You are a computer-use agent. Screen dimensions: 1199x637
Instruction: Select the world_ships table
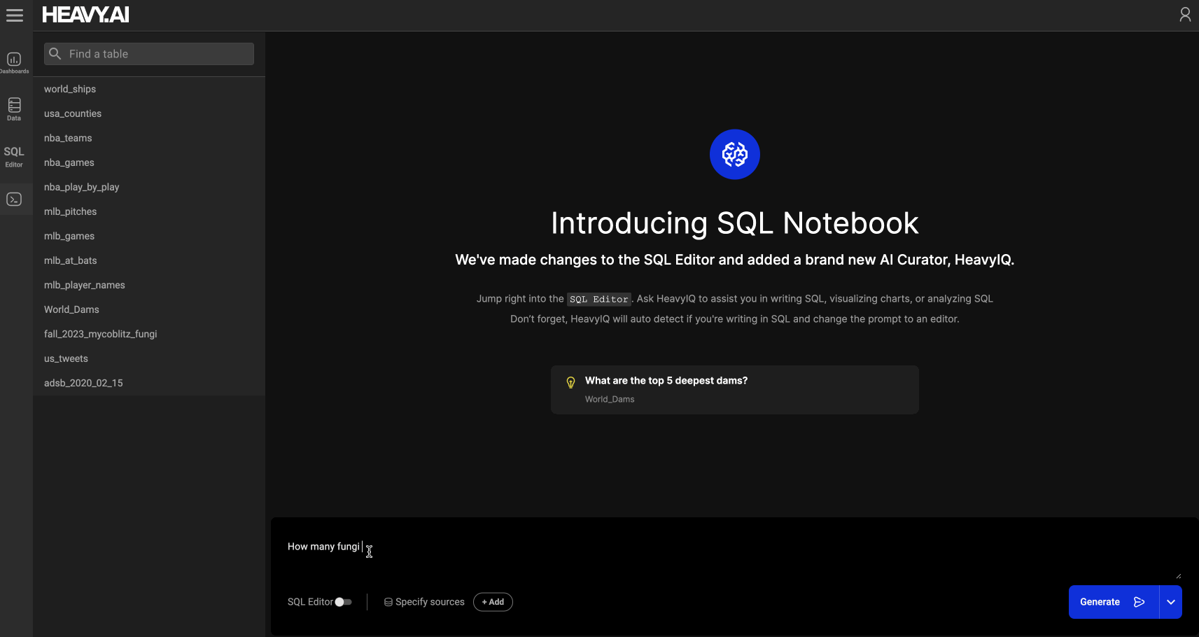pyautogui.click(x=70, y=89)
